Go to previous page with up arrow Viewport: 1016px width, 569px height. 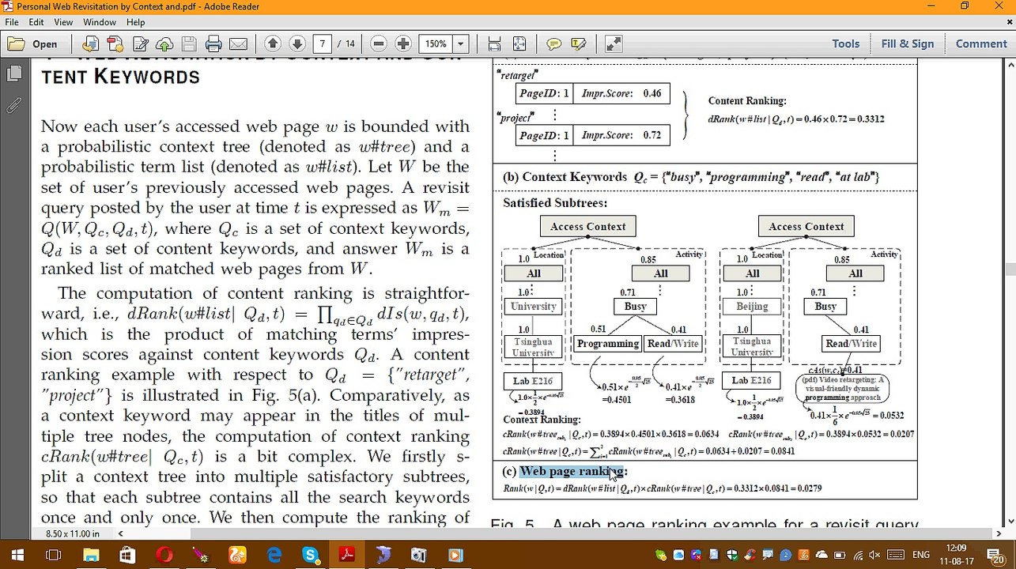click(272, 44)
